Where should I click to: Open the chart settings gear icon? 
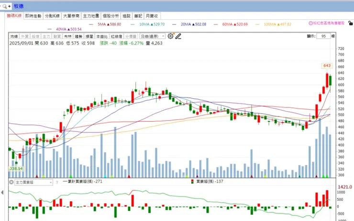coord(170,36)
